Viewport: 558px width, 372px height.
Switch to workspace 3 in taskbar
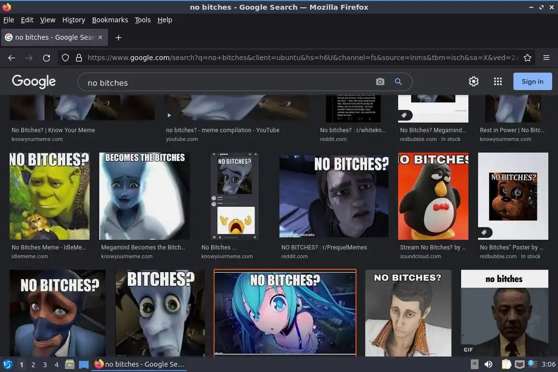[x=45, y=365]
